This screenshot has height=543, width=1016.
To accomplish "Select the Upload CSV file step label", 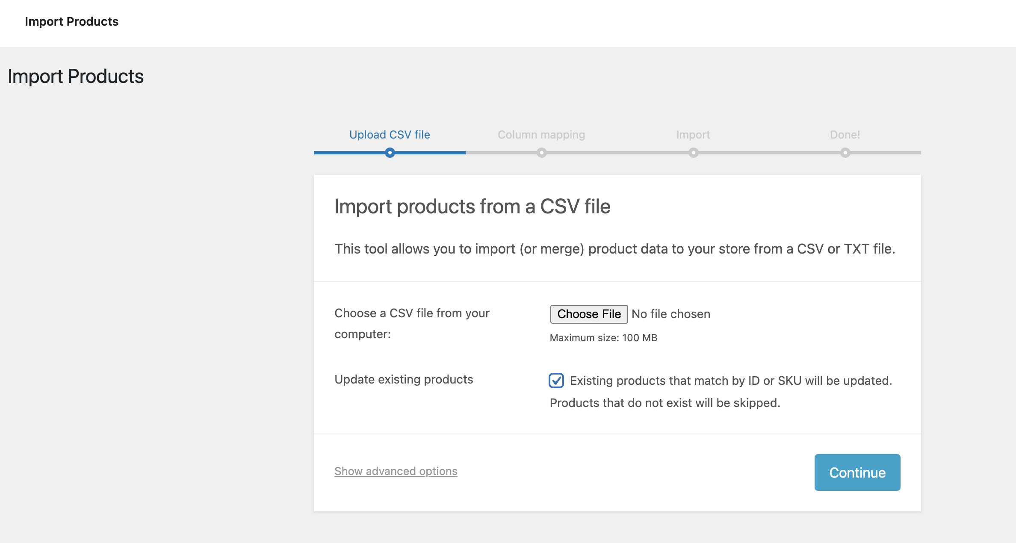I will pyautogui.click(x=390, y=135).
